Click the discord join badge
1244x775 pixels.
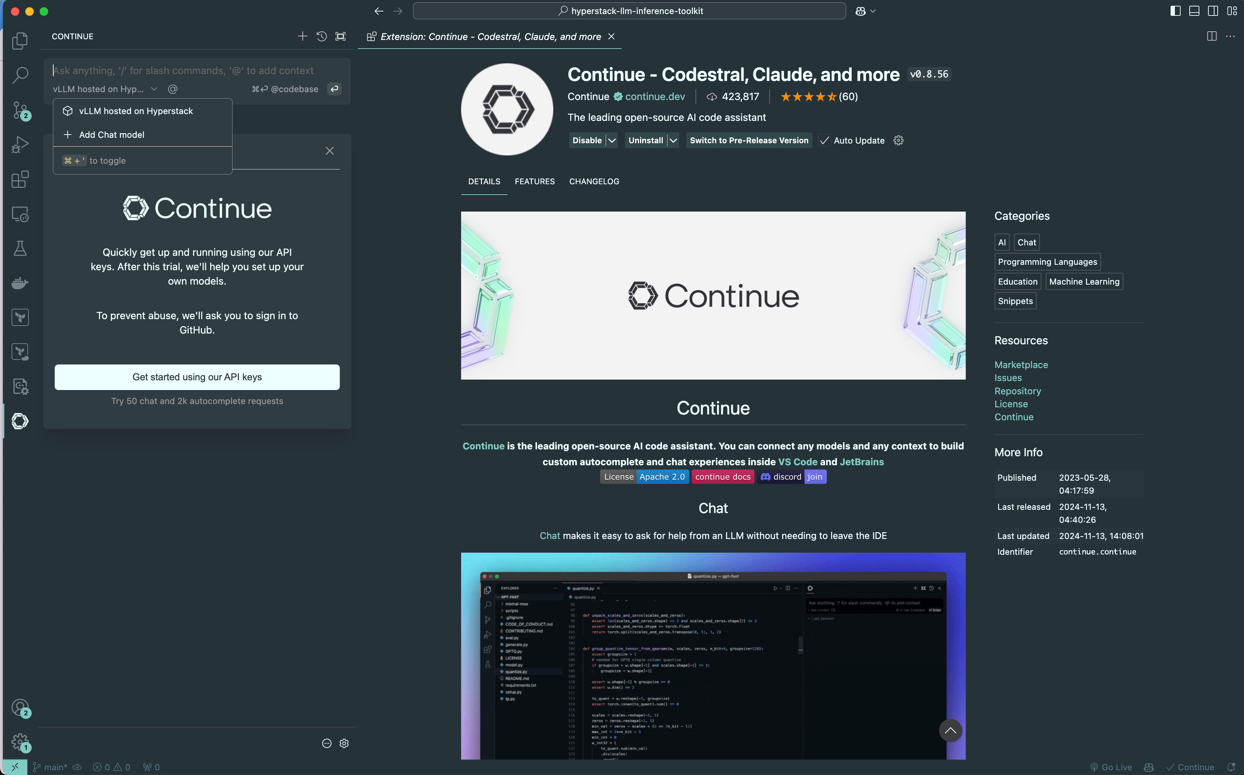(x=792, y=477)
